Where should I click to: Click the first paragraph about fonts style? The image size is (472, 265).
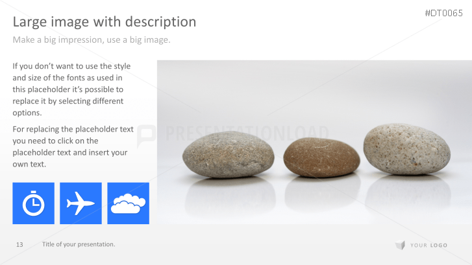tap(72, 89)
